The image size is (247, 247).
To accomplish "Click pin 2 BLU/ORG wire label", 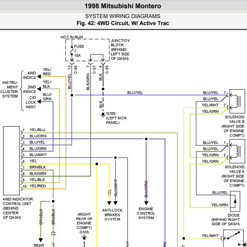I will coord(38,136).
